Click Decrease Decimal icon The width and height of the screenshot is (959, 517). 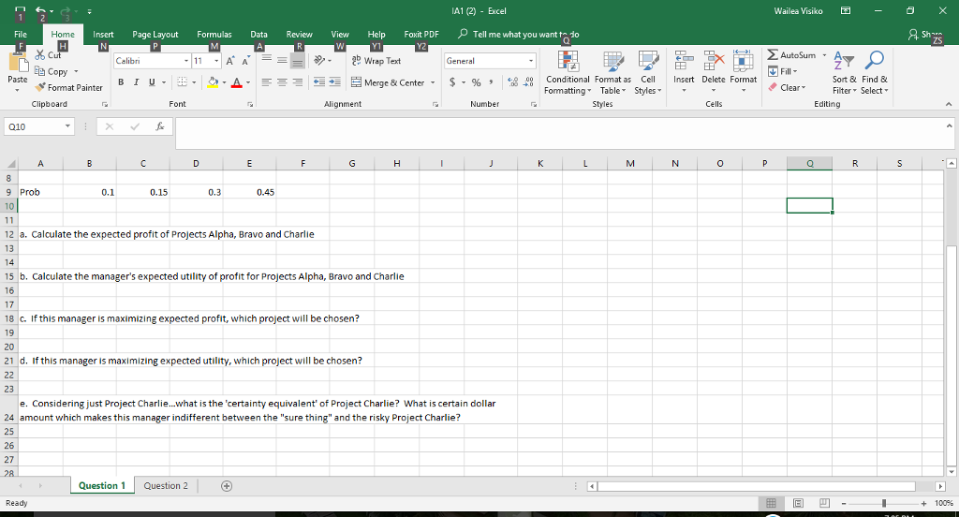pos(528,82)
